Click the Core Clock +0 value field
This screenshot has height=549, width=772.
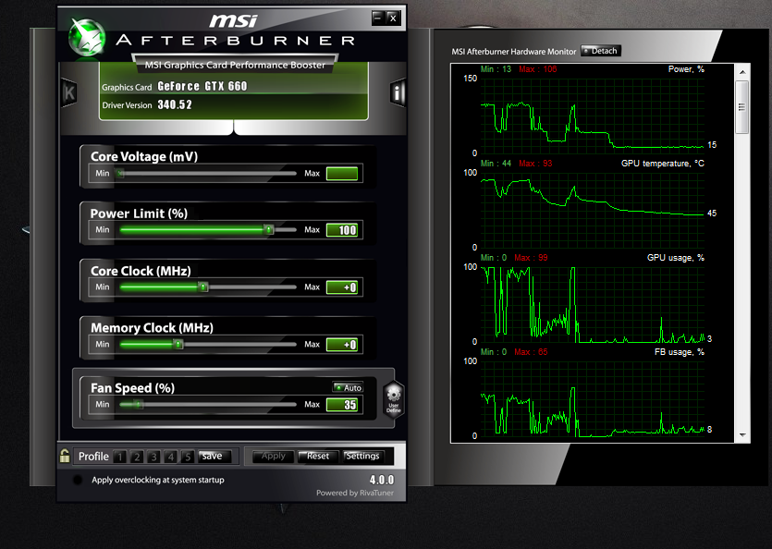tap(342, 287)
